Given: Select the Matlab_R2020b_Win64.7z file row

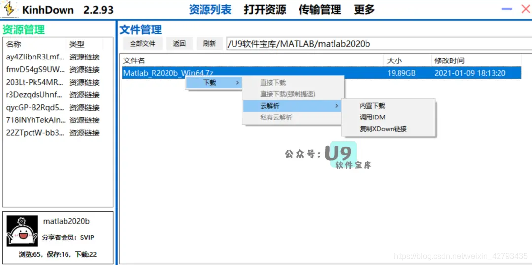Looking at the screenshot, I should pos(321,73).
